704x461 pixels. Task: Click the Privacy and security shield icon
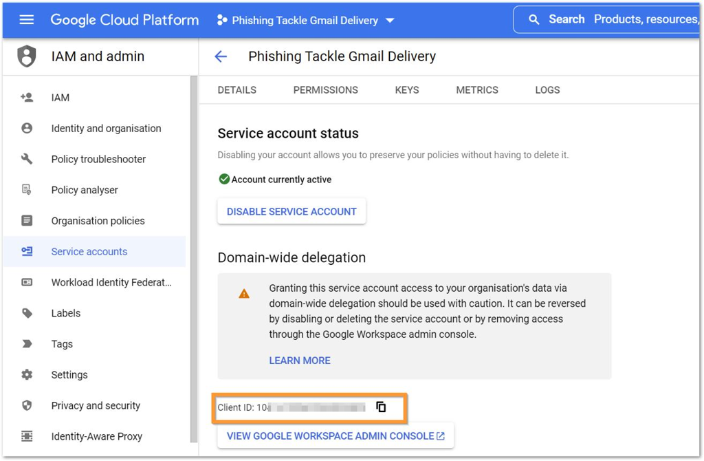tap(27, 405)
